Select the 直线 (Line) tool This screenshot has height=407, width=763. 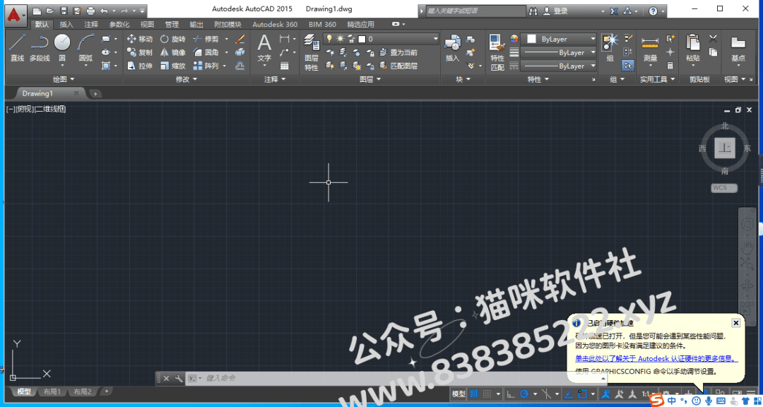tap(17, 48)
